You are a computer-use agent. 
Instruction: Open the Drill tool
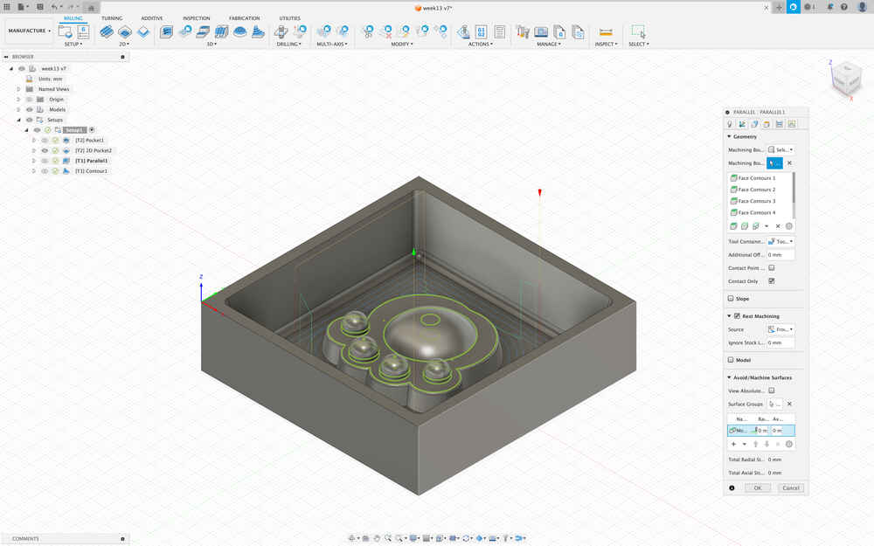coord(281,31)
